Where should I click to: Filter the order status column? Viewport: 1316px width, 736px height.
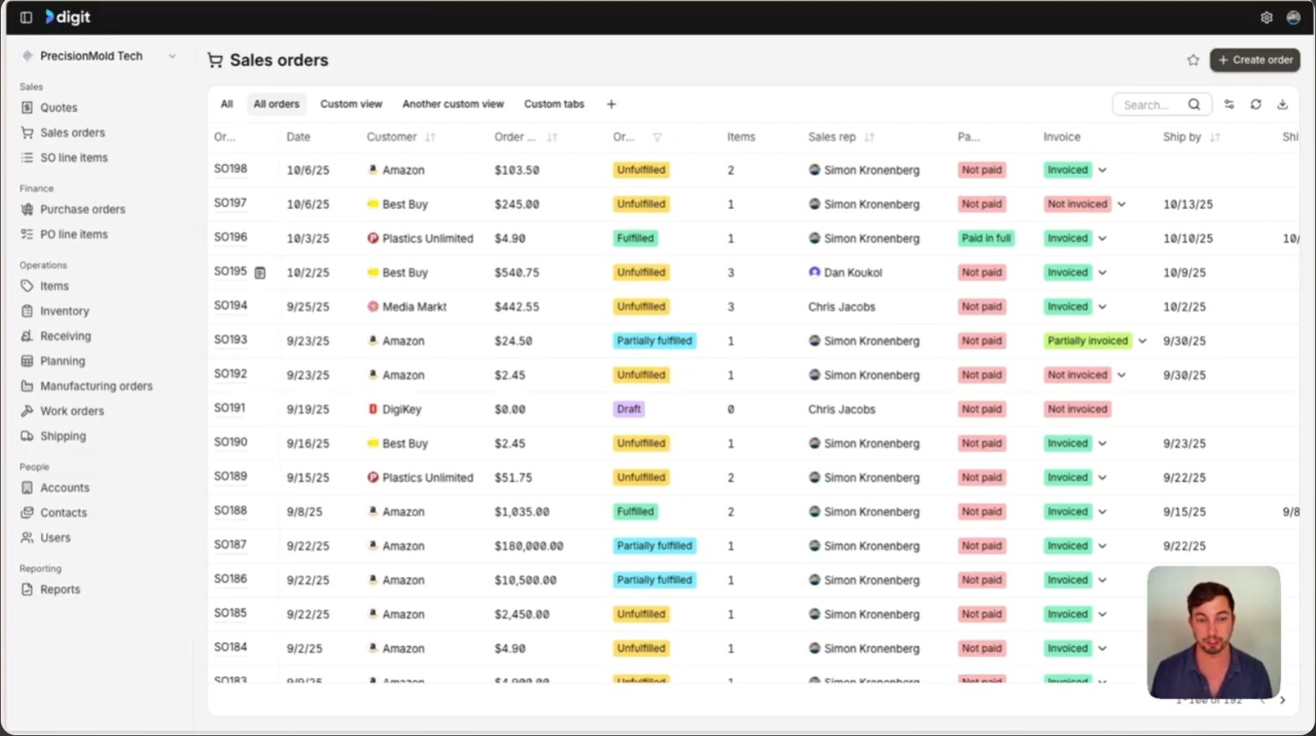pos(657,137)
